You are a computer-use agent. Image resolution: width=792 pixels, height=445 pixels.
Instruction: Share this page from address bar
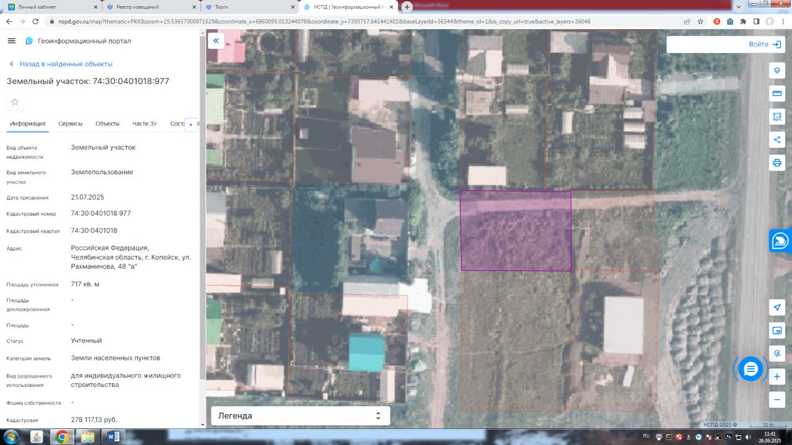(x=687, y=21)
